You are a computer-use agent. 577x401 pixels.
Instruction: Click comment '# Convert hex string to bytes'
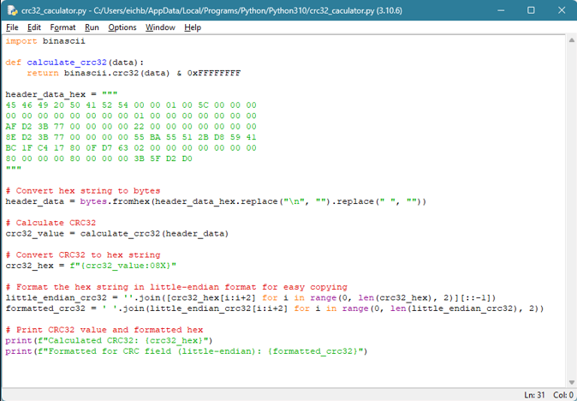83,191
